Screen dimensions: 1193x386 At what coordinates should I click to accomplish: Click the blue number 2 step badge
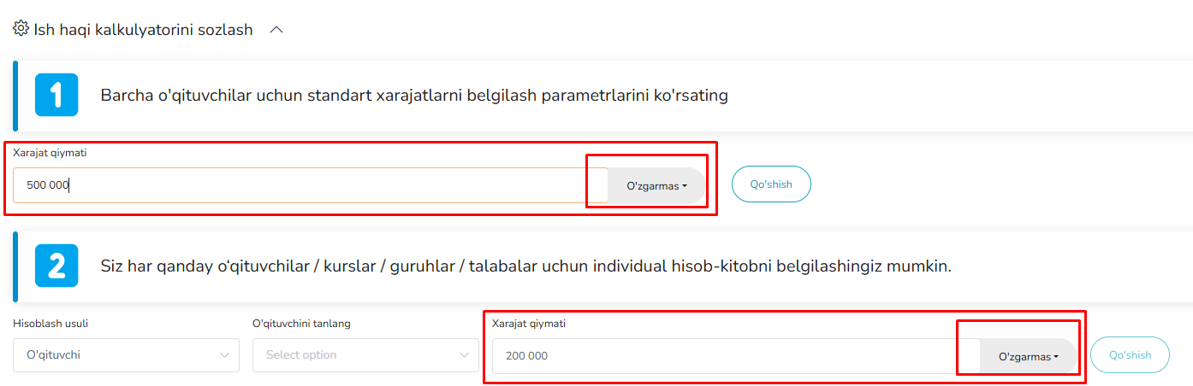(x=56, y=266)
